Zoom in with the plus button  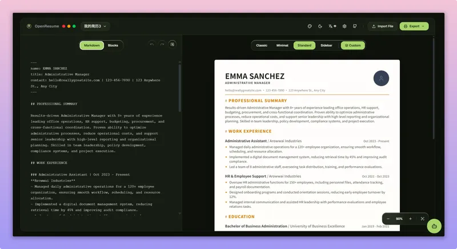pos(410,219)
